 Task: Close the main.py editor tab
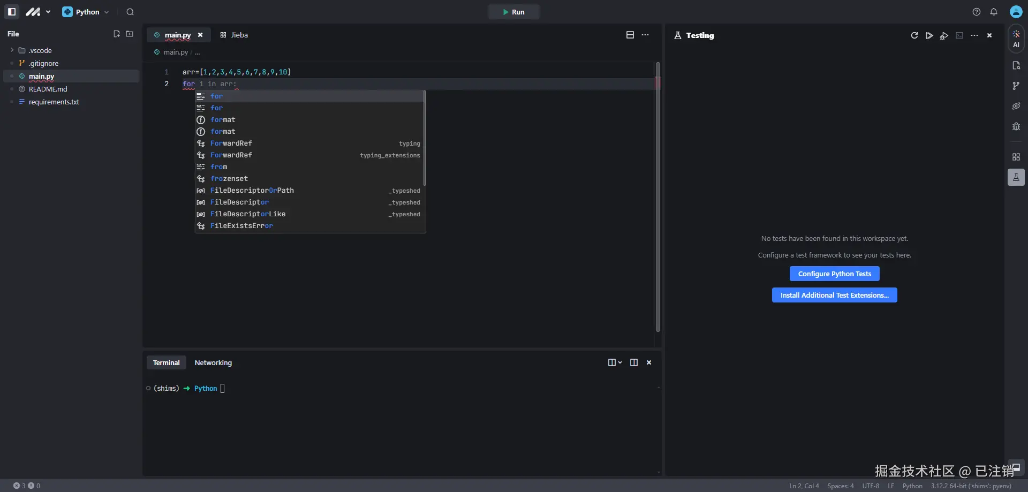[200, 35]
